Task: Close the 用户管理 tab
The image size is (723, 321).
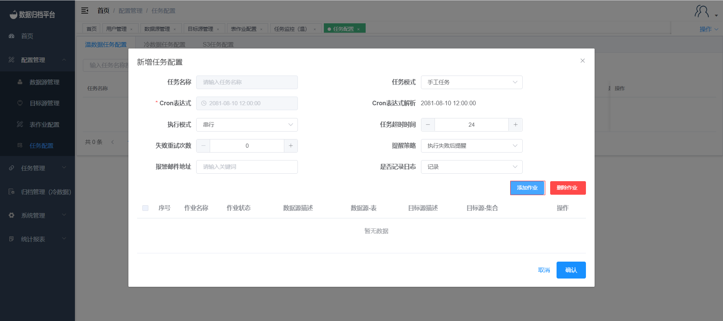Action: pyautogui.click(x=131, y=29)
